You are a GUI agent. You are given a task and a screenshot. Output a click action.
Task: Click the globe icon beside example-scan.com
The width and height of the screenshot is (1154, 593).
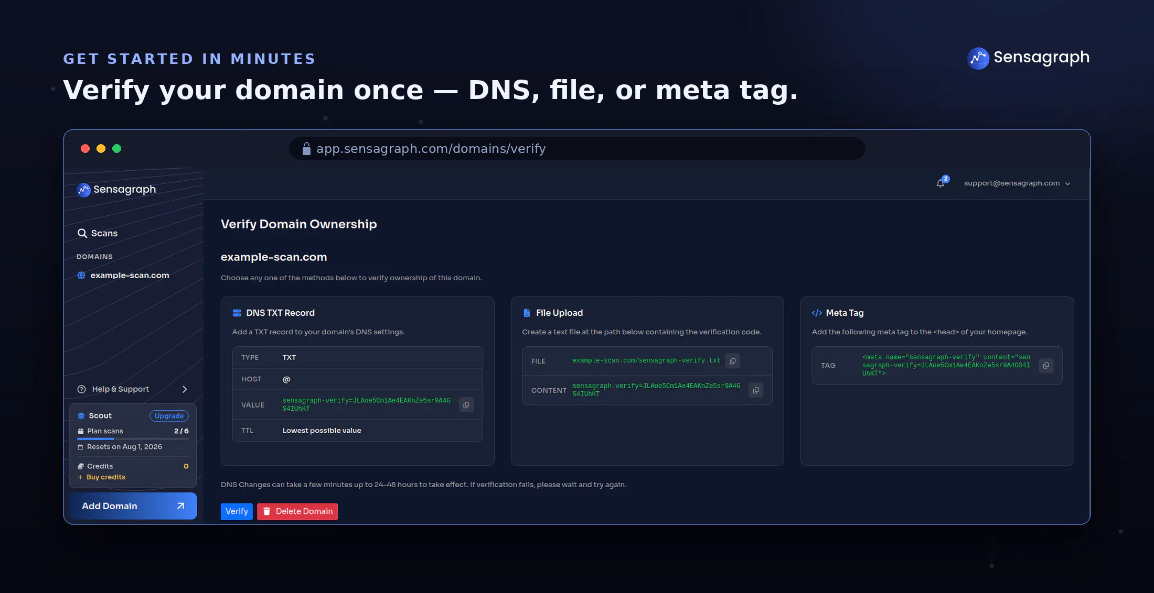click(x=81, y=276)
